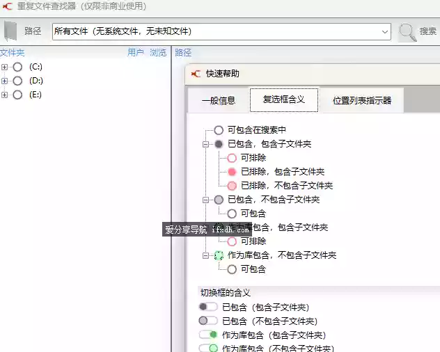Viewport: 440px width, 352px height.
Task: Click the 路径 column header on right panel
Action: click(183, 52)
